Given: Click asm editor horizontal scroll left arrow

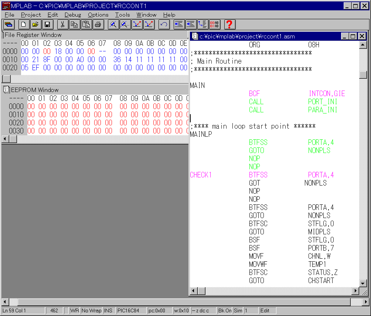Looking at the screenshot, I should click(x=194, y=291).
